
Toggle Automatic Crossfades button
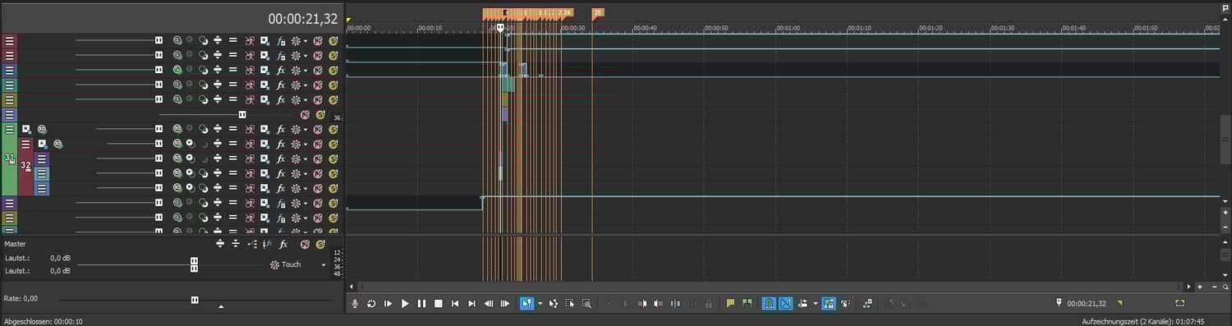[x=786, y=304]
